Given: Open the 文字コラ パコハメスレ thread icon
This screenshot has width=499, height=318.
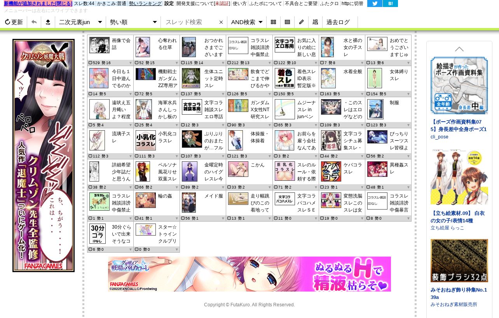Looking at the screenshot, I should (285, 199).
